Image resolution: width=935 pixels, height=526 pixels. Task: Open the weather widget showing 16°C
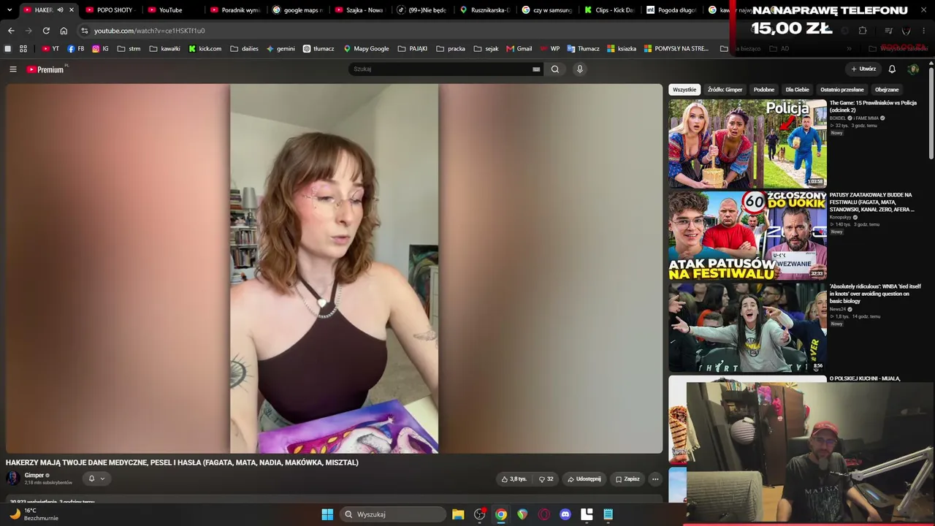click(33, 514)
